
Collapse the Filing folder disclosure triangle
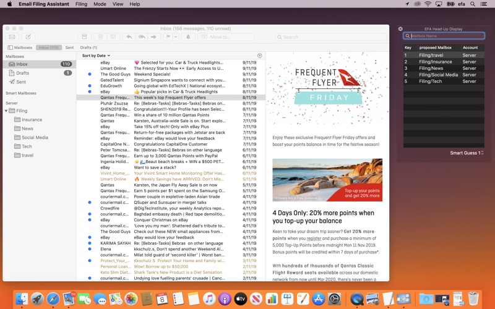tap(6, 111)
